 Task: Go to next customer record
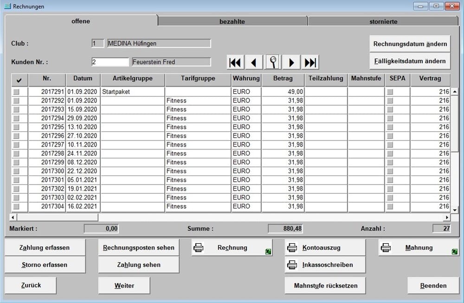[291, 62]
